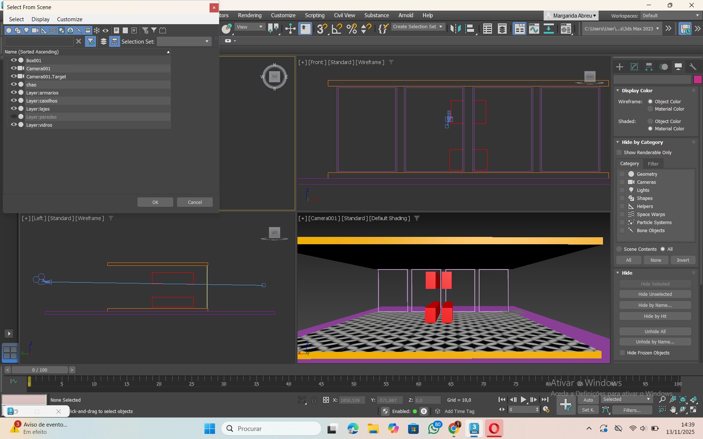
Task: Switch to the Filter tab
Action: tap(653, 164)
